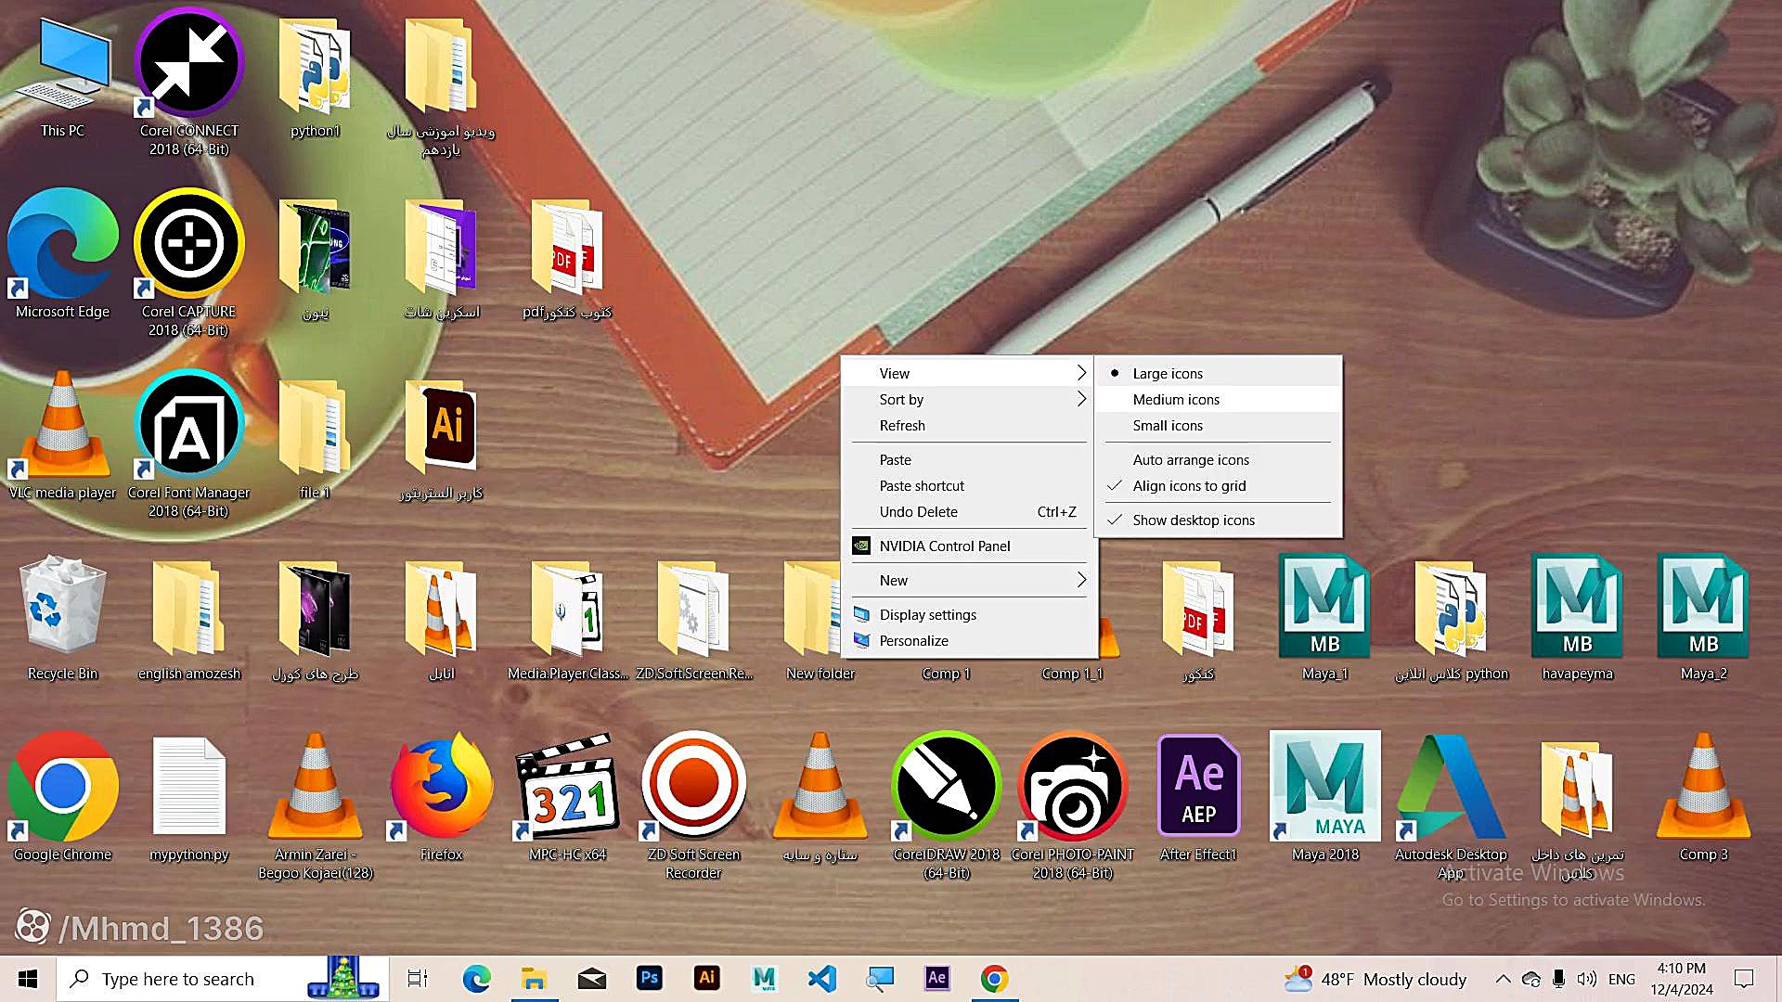The width and height of the screenshot is (1782, 1002).
Task: Enable Auto arrange icons
Action: [x=1219, y=459]
